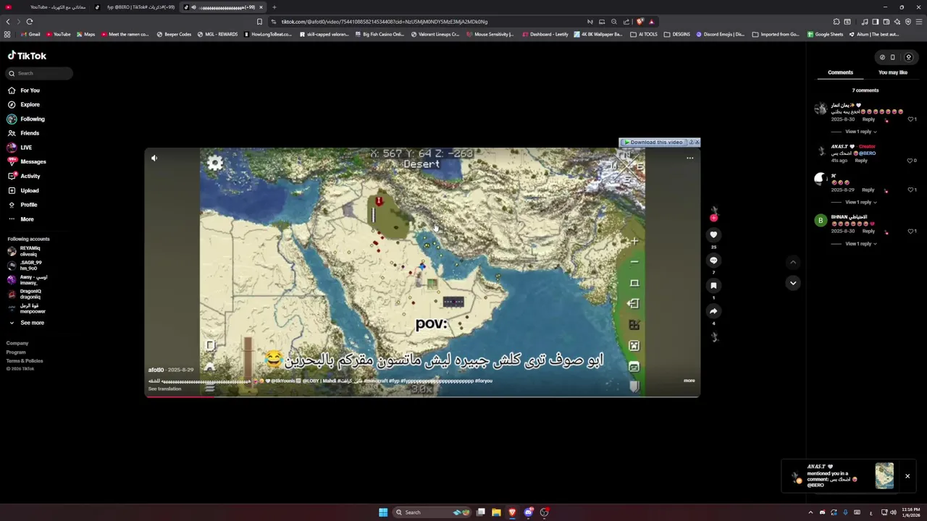Click the TikTok logo
The height and width of the screenshot is (521, 927).
pyautogui.click(x=27, y=56)
